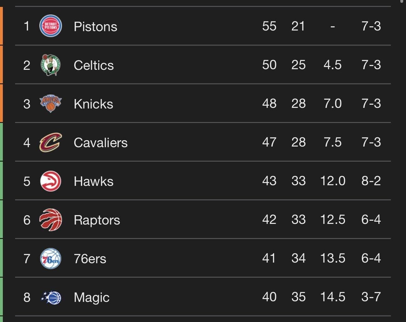
Task: Click the Pistons 7-3 last-ten record
Action: 372,26
